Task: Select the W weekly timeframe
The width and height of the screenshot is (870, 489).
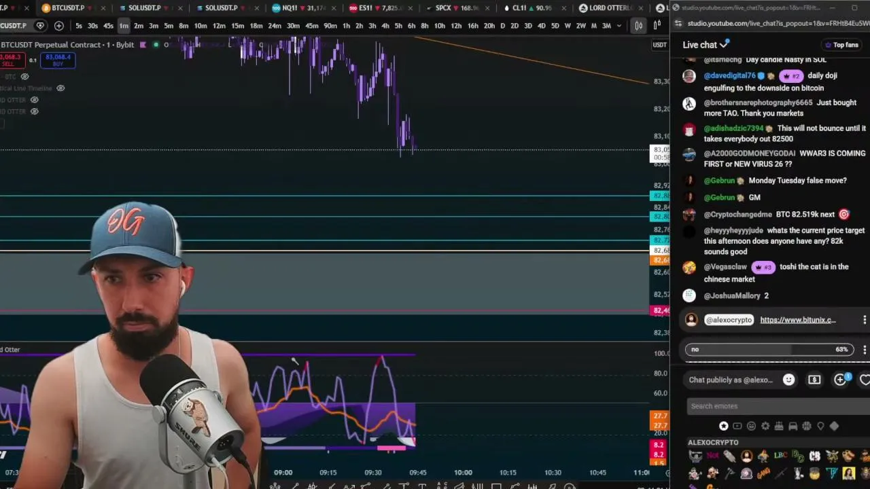Action: tap(568, 26)
